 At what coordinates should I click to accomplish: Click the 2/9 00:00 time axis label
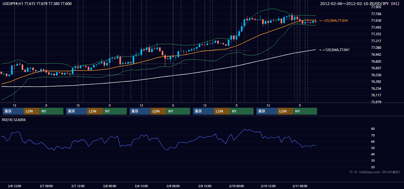[x=173, y=186]
